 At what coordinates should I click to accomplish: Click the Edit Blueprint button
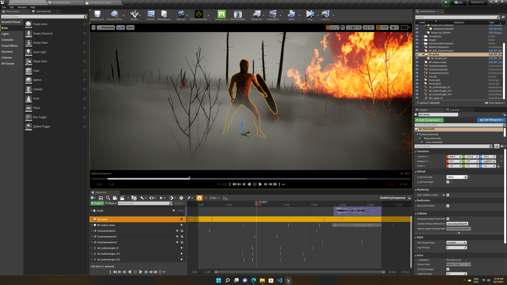tap(491, 120)
